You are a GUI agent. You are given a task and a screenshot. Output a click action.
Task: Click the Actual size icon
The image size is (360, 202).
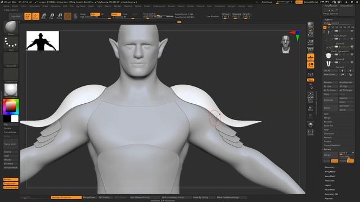pyautogui.click(x=310, y=34)
